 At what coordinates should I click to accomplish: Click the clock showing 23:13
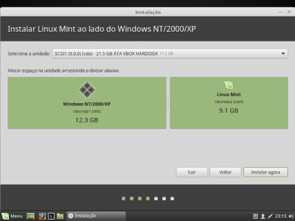point(281,216)
